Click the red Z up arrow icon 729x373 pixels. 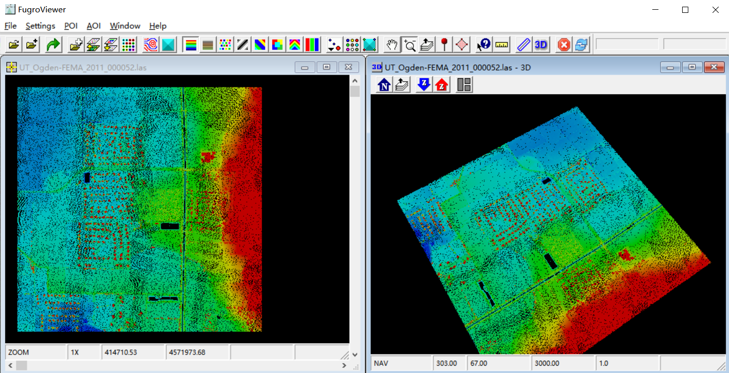(442, 84)
